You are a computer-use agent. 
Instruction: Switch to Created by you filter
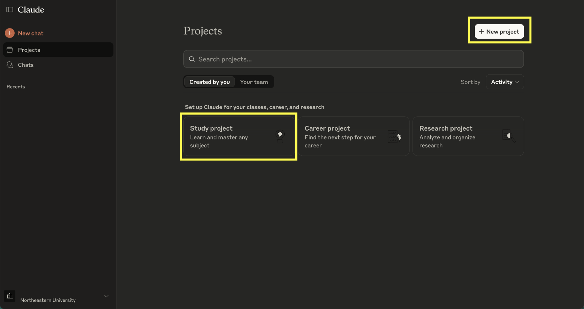coord(210,82)
